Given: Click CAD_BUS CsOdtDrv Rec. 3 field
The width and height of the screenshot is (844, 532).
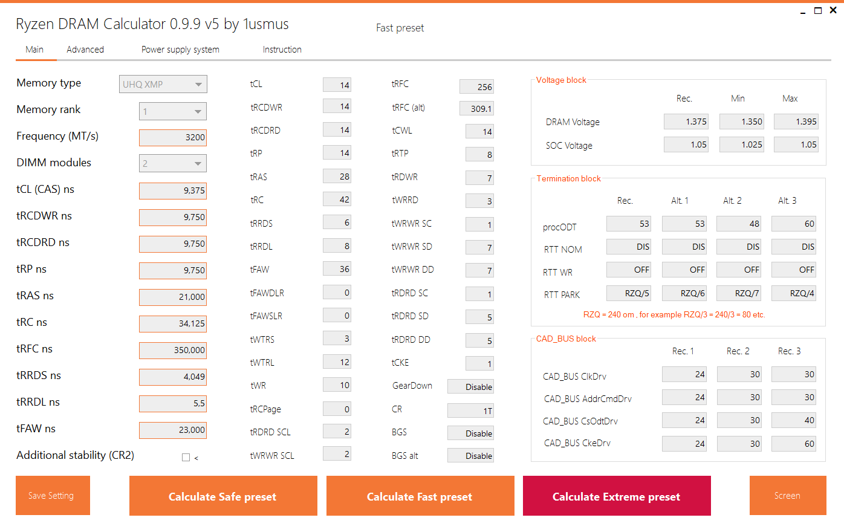Looking at the screenshot, I should coord(794,420).
